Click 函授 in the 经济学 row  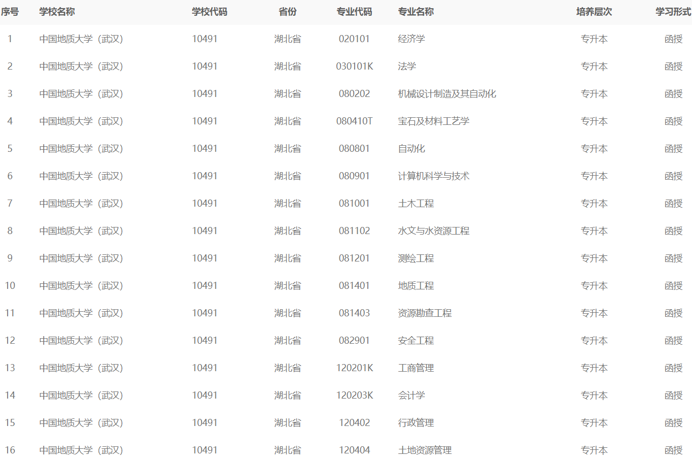point(673,39)
